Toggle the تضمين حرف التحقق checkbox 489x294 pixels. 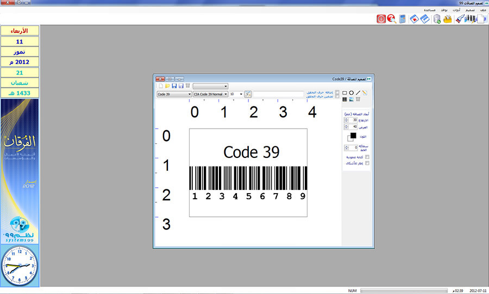(337, 97)
